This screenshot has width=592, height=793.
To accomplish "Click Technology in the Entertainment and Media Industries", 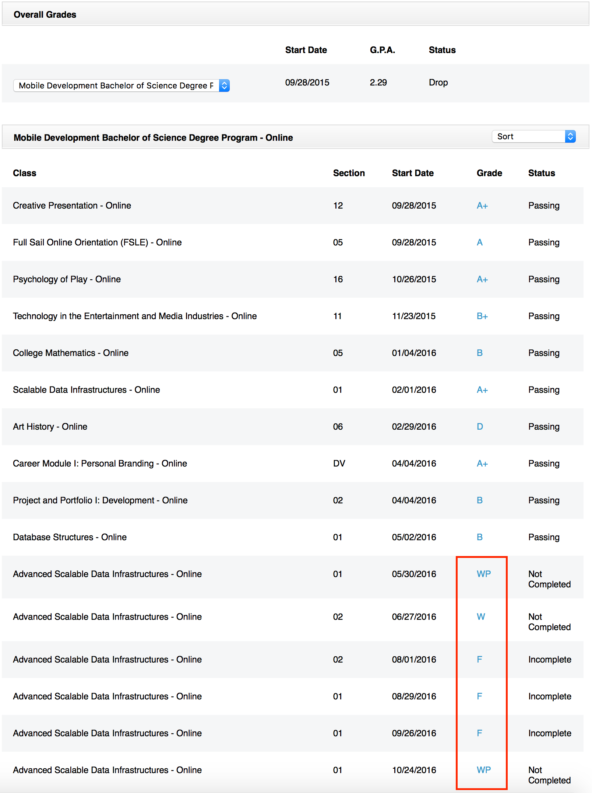I will [x=135, y=316].
